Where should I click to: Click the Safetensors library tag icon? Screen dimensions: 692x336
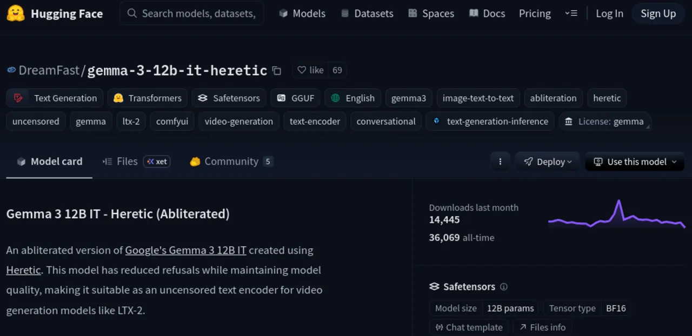point(202,98)
